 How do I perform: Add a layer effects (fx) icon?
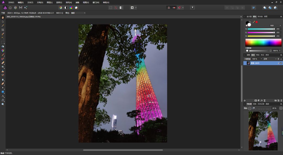pos(262,100)
